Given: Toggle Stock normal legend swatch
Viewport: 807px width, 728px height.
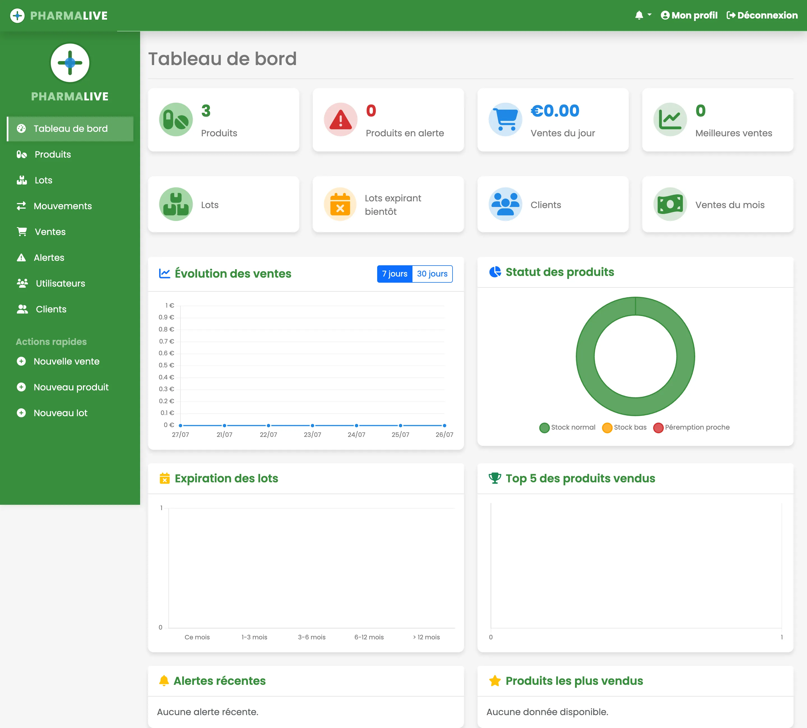Looking at the screenshot, I should [x=544, y=428].
